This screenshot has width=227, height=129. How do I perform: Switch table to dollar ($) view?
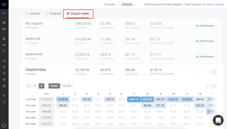pyautogui.click(x=42, y=86)
